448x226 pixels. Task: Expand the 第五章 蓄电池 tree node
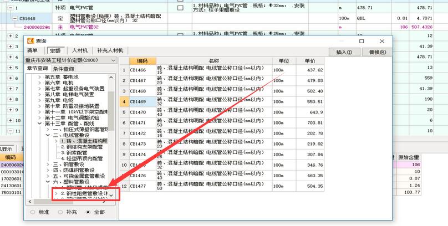[40, 77]
